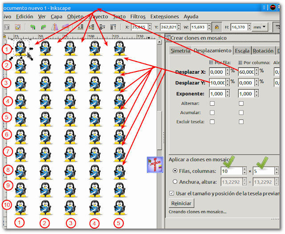The height and width of the screenshot is (234, 285).
Task: Rotate selection 90° counter-clockwise
Action: [x=33, y=27]
